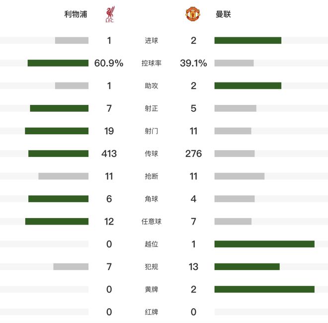Click Liverpool's 413 passes value
Screen dimensions: 328x323
(x=109, y=154)
